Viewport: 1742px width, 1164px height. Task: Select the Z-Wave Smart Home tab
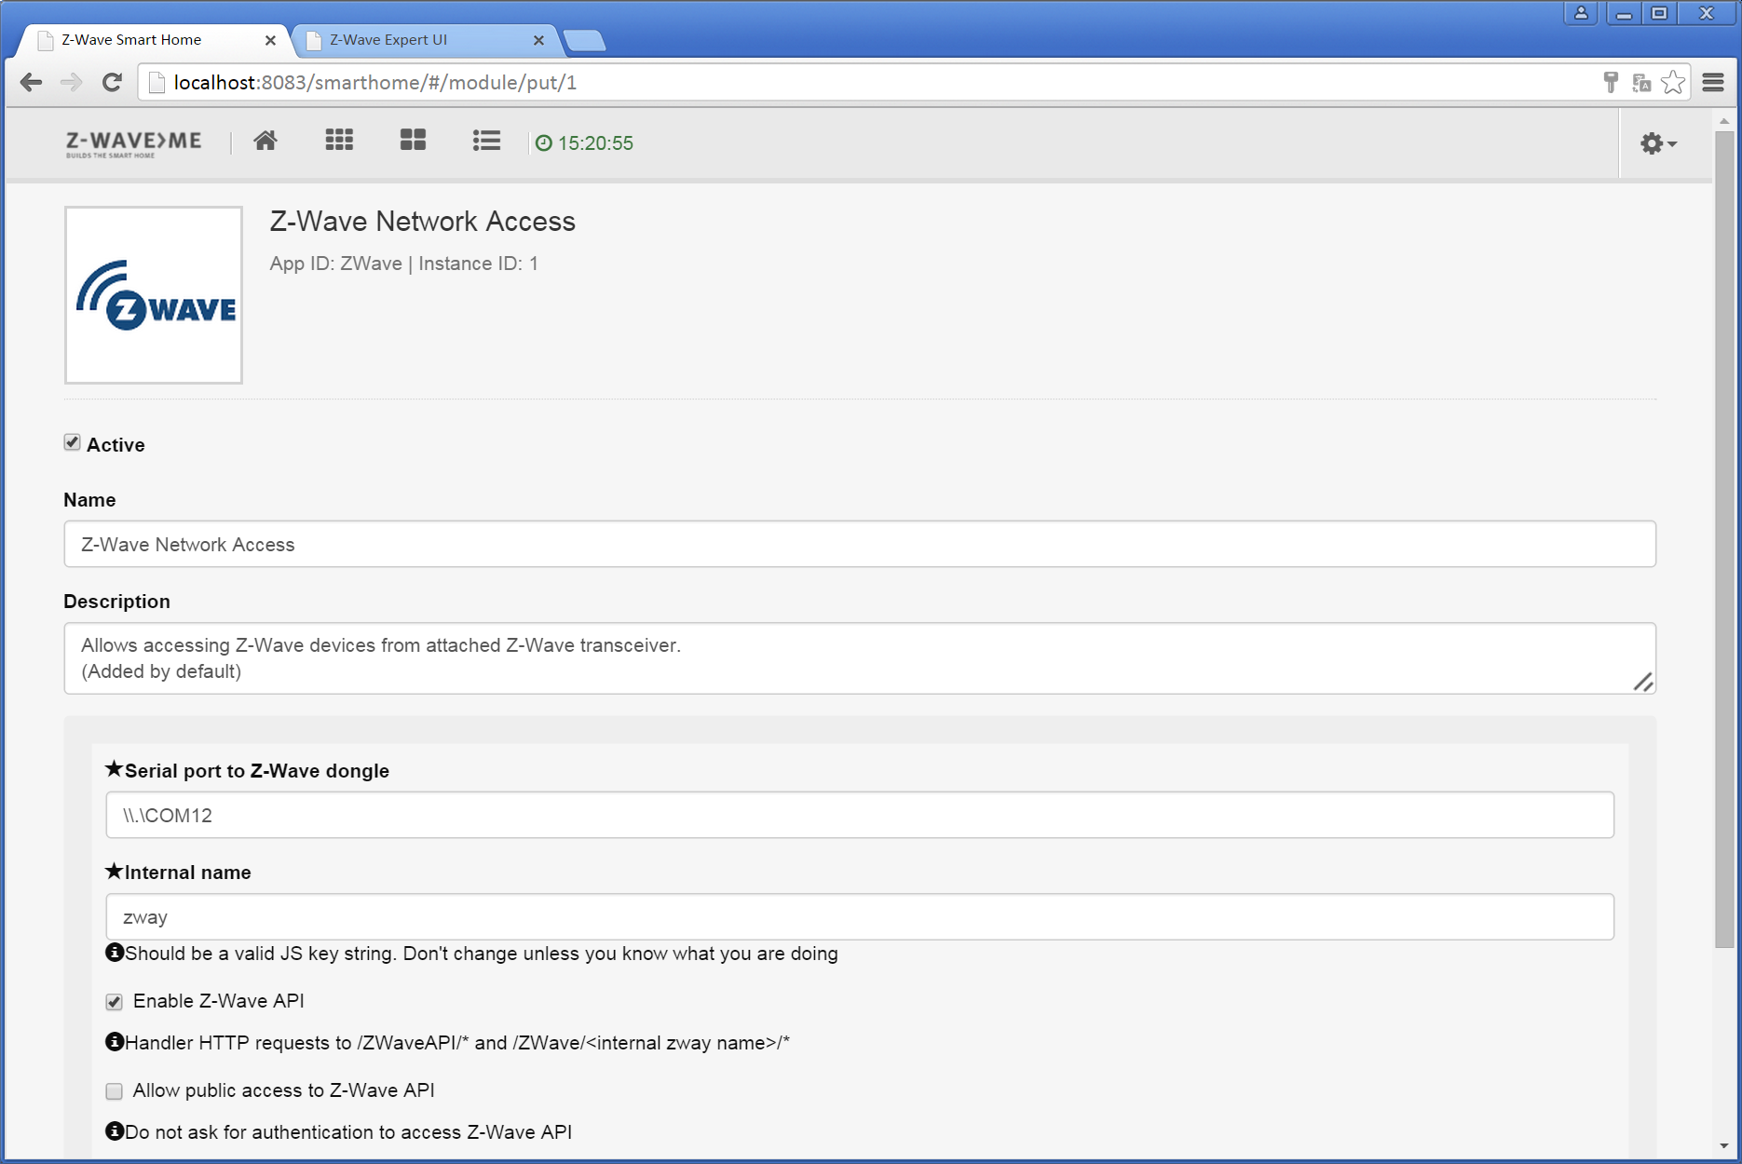click(x=154, y=40)
